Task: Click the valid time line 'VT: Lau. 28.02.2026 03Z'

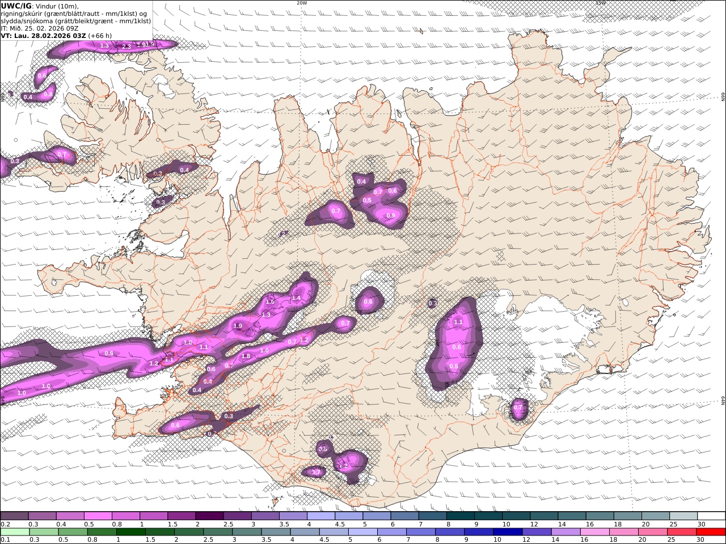Action: click(43, 36)
